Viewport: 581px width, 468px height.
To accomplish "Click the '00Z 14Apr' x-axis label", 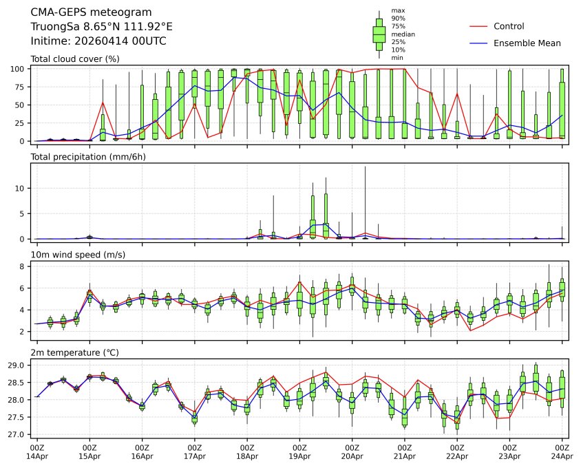I will click(x=37, y=451).
